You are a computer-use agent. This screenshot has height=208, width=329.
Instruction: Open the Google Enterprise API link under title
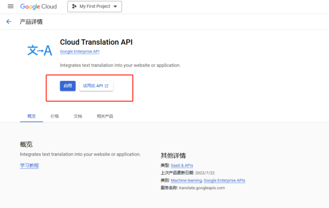80,51
